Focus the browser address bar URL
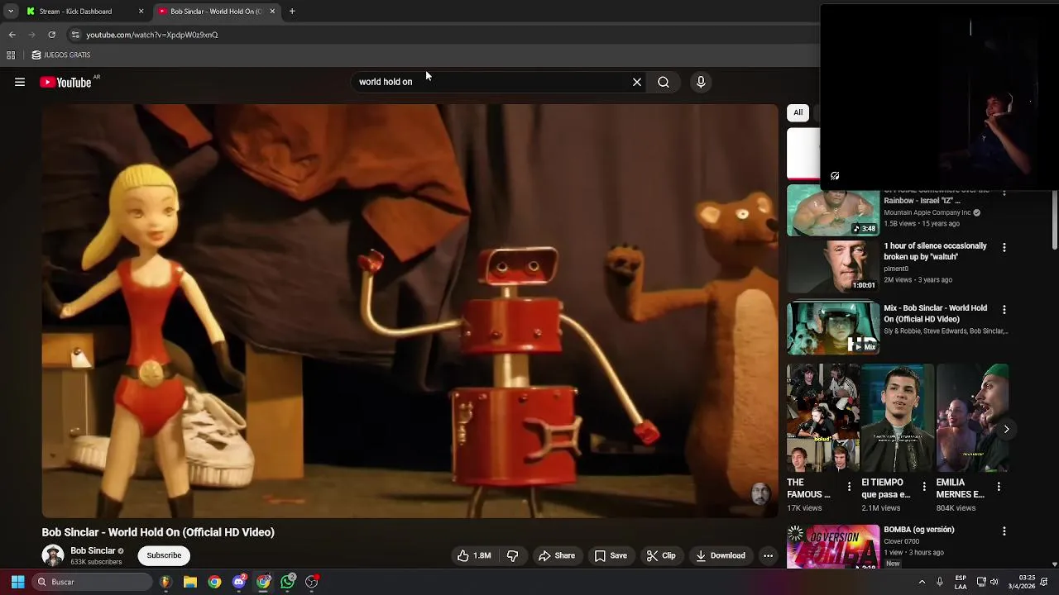The height and width of the screenshot is (595, 1059). [152, 35]
